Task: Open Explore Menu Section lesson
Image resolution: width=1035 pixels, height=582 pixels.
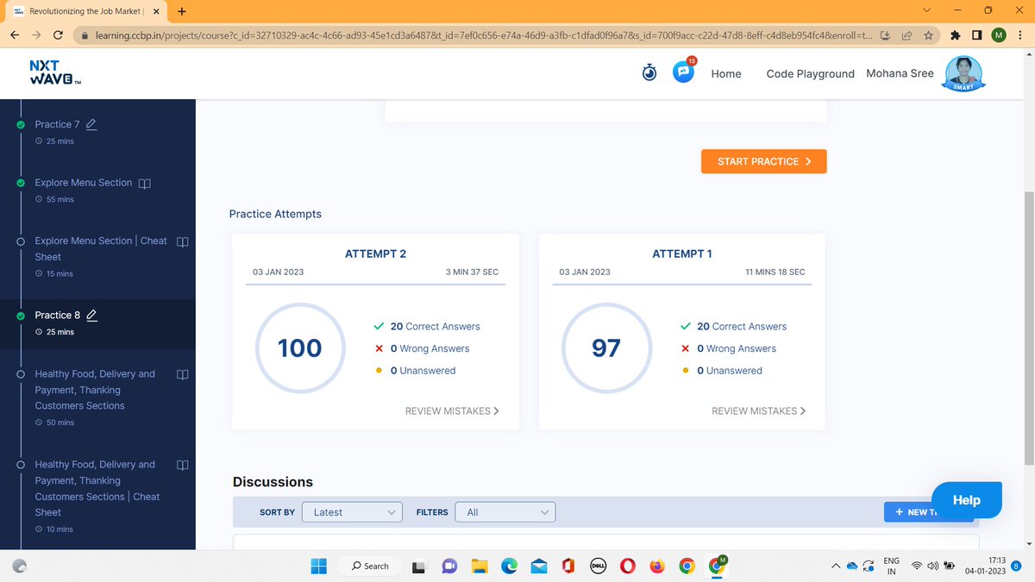Action: 84,183
